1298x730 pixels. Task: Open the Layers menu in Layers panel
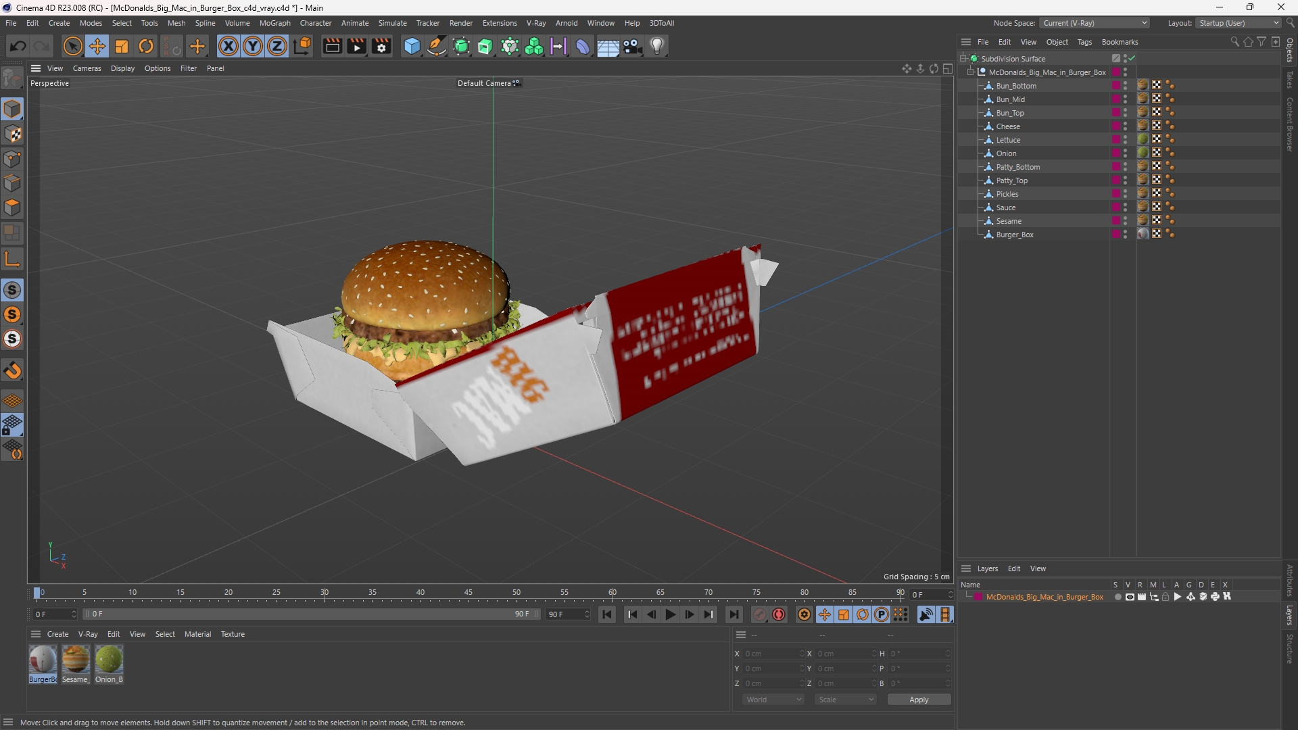[987, 568]
